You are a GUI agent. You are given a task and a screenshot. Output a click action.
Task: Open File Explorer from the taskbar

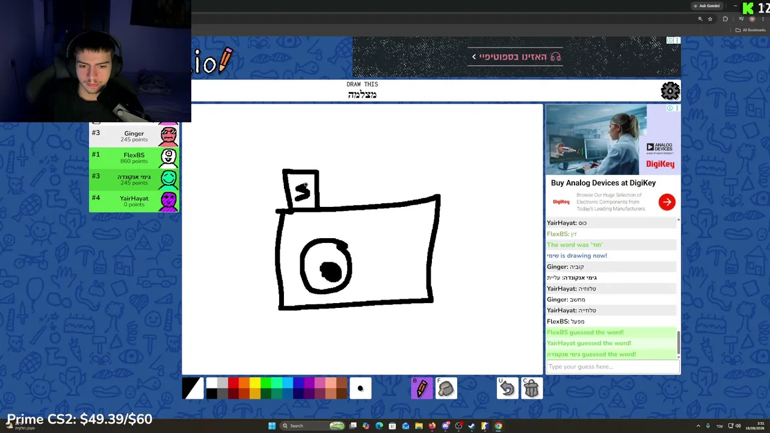(x=419, y=426)
